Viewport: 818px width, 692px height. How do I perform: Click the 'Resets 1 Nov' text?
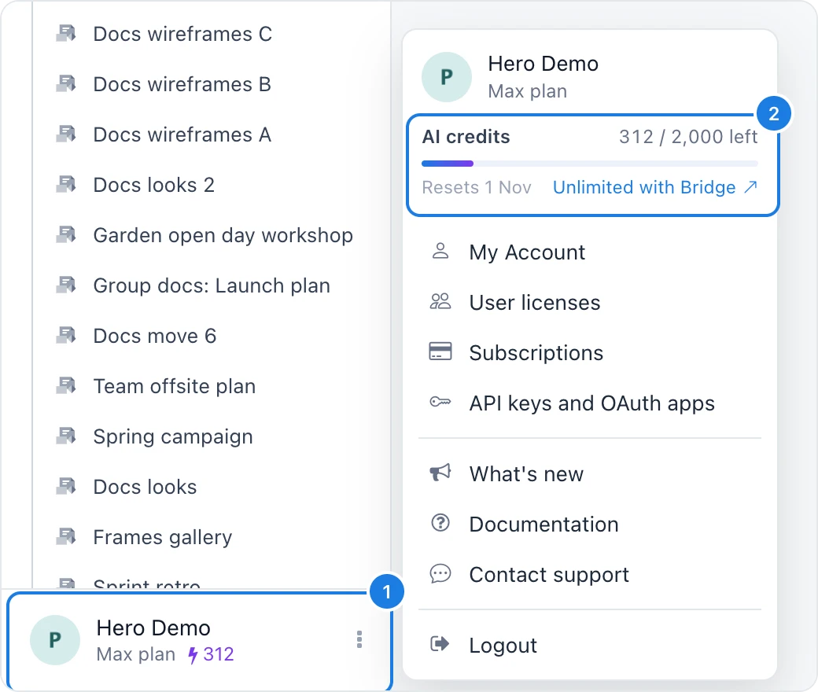(x=477, y=187)
